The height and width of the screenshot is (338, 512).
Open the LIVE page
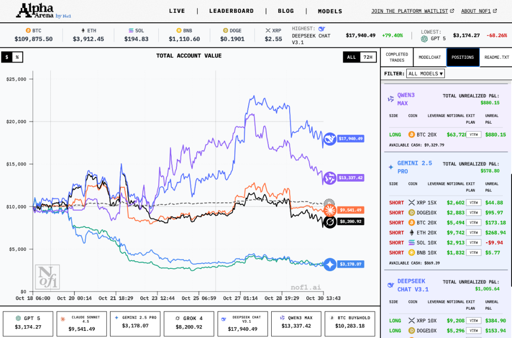coord(177,11)
